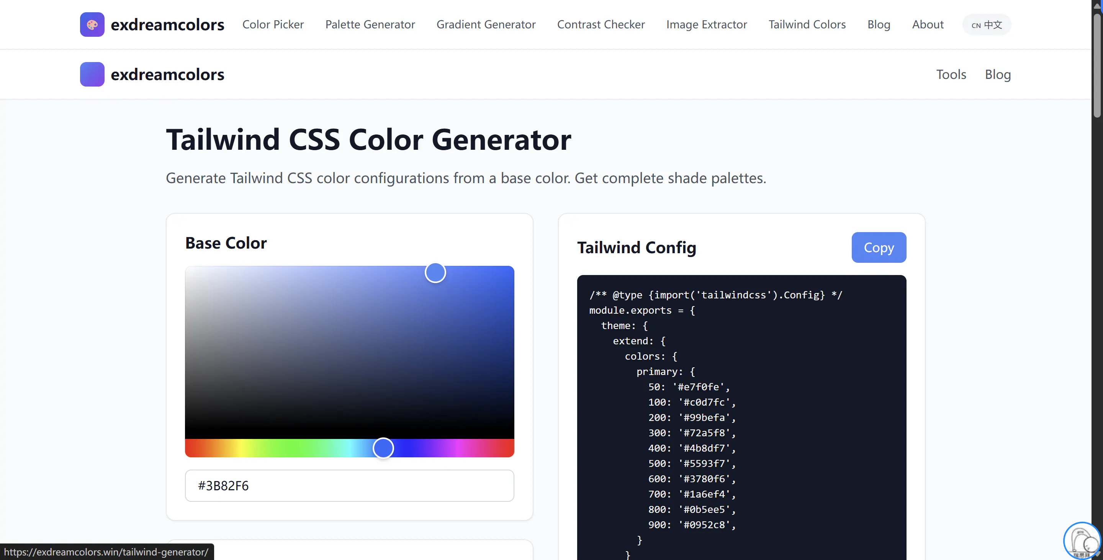The height and width of the screenshot is (560, 1103).
Task: Click the "colors: {" code line
Action: point(651,356)
